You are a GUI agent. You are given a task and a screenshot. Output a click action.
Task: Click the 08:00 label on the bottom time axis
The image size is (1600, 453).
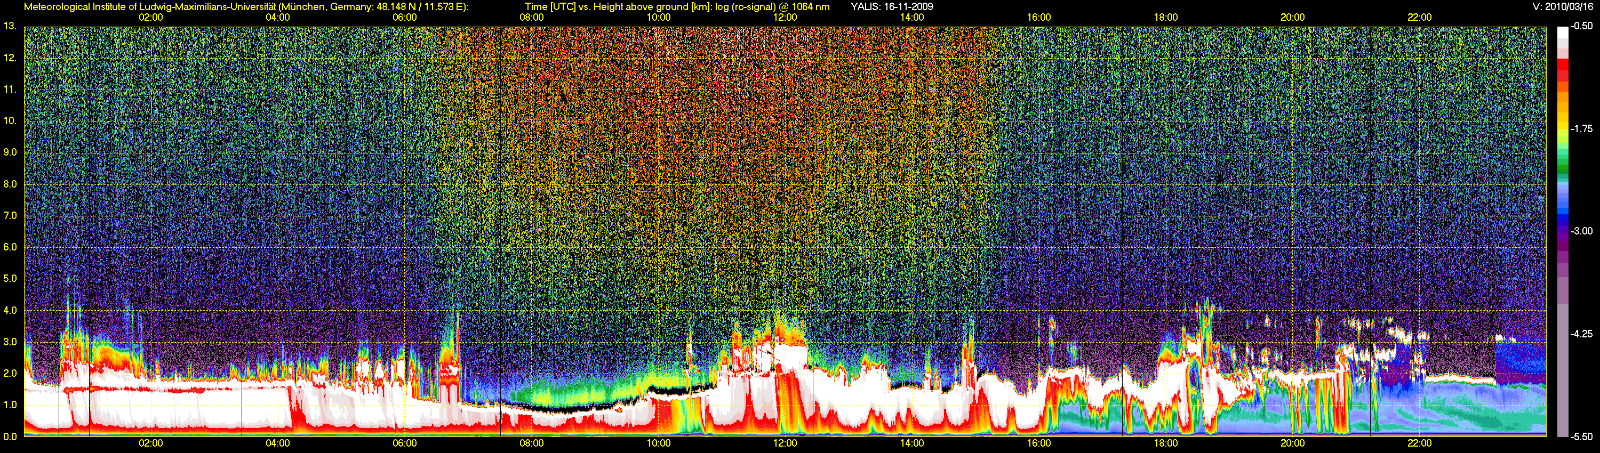[x=532, y=443]
